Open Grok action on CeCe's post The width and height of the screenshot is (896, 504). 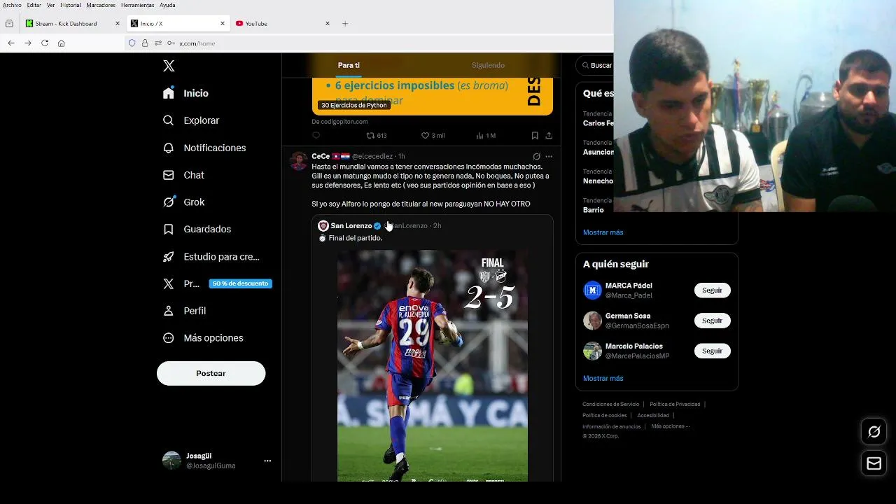pos(536,156)
